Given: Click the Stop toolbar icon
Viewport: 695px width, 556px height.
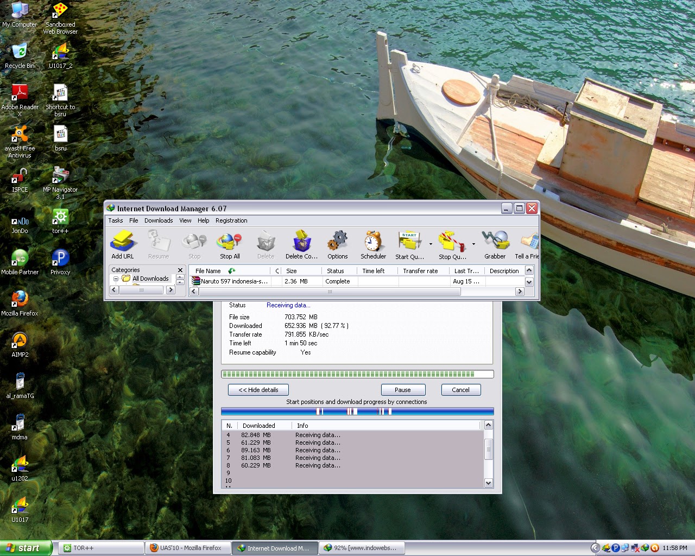Looking at the screenshot, I should 194,245.
